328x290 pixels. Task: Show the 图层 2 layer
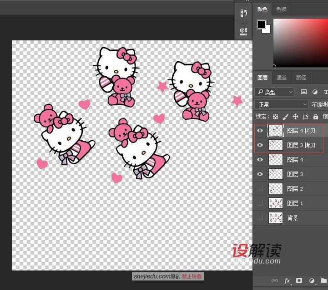click(260, 189)
